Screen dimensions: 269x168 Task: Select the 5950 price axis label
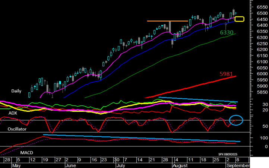pyautogui.click(x=262, y=80)
